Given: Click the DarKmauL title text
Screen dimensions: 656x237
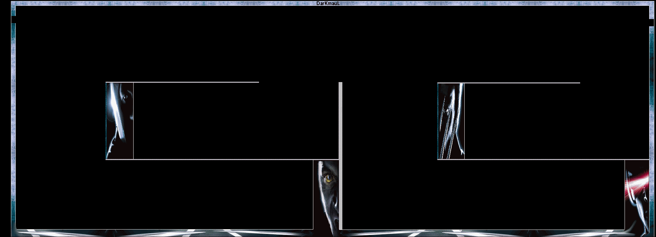Looking at the screenshot, I should coord(328,3).
